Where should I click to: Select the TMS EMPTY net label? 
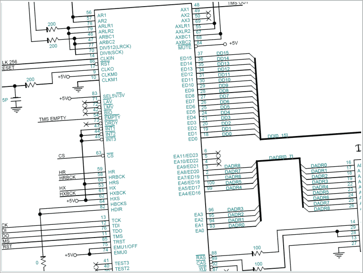pos(52,119)
